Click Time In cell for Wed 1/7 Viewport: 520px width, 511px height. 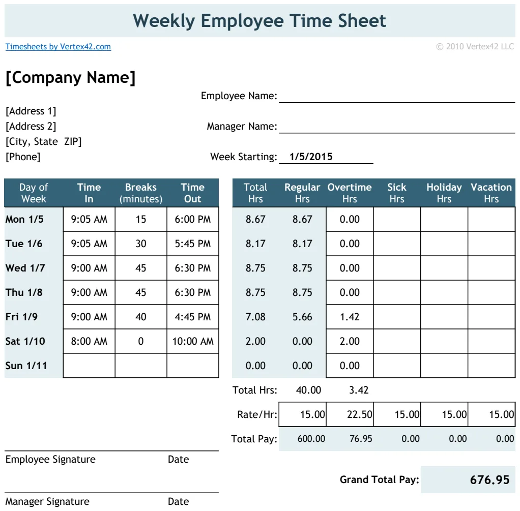pos(89,268)
